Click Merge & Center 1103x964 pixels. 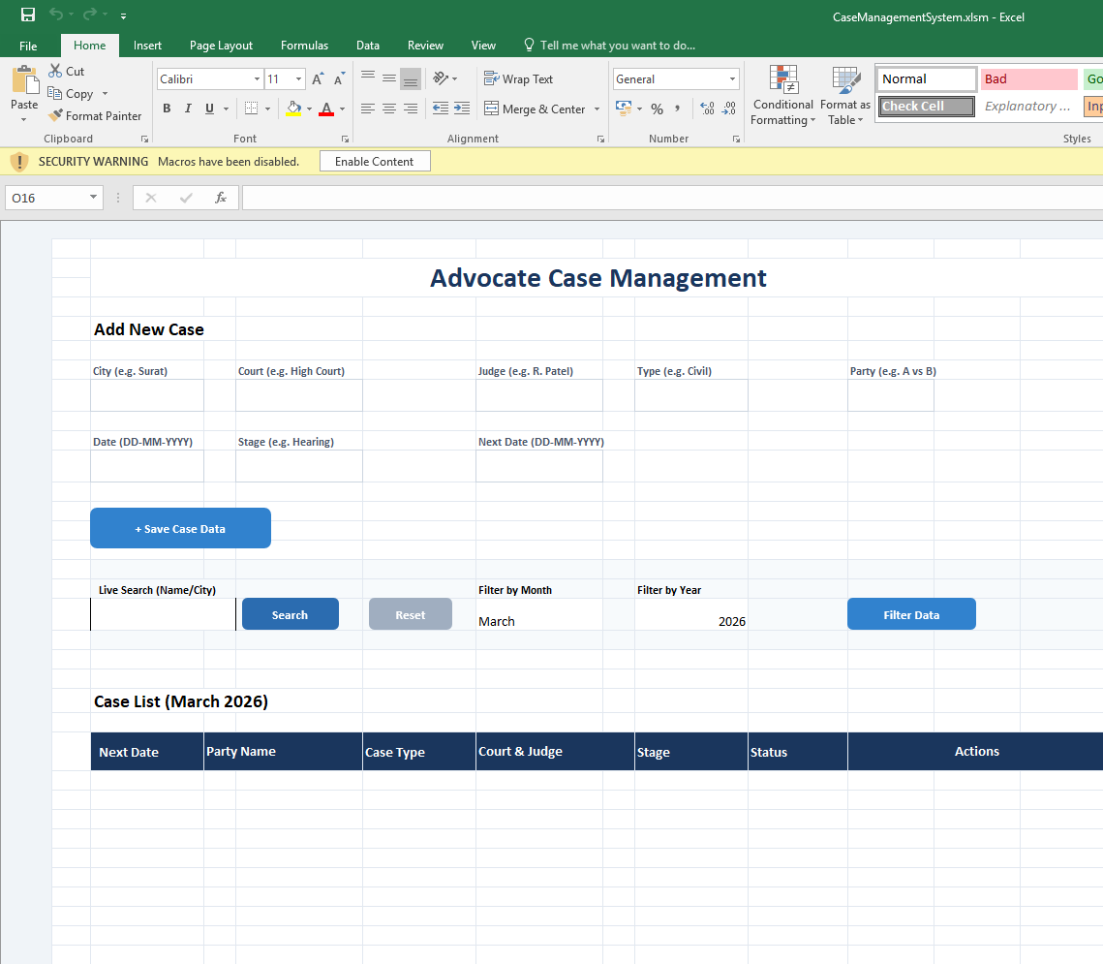pos(535,109)
